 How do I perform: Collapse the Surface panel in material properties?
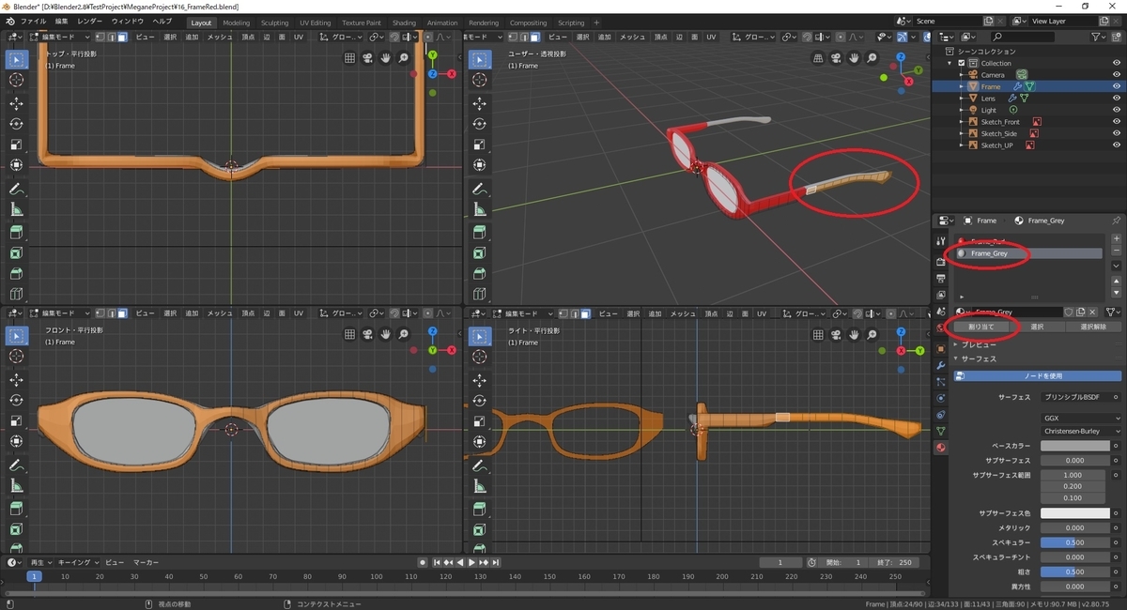point(956,358)
